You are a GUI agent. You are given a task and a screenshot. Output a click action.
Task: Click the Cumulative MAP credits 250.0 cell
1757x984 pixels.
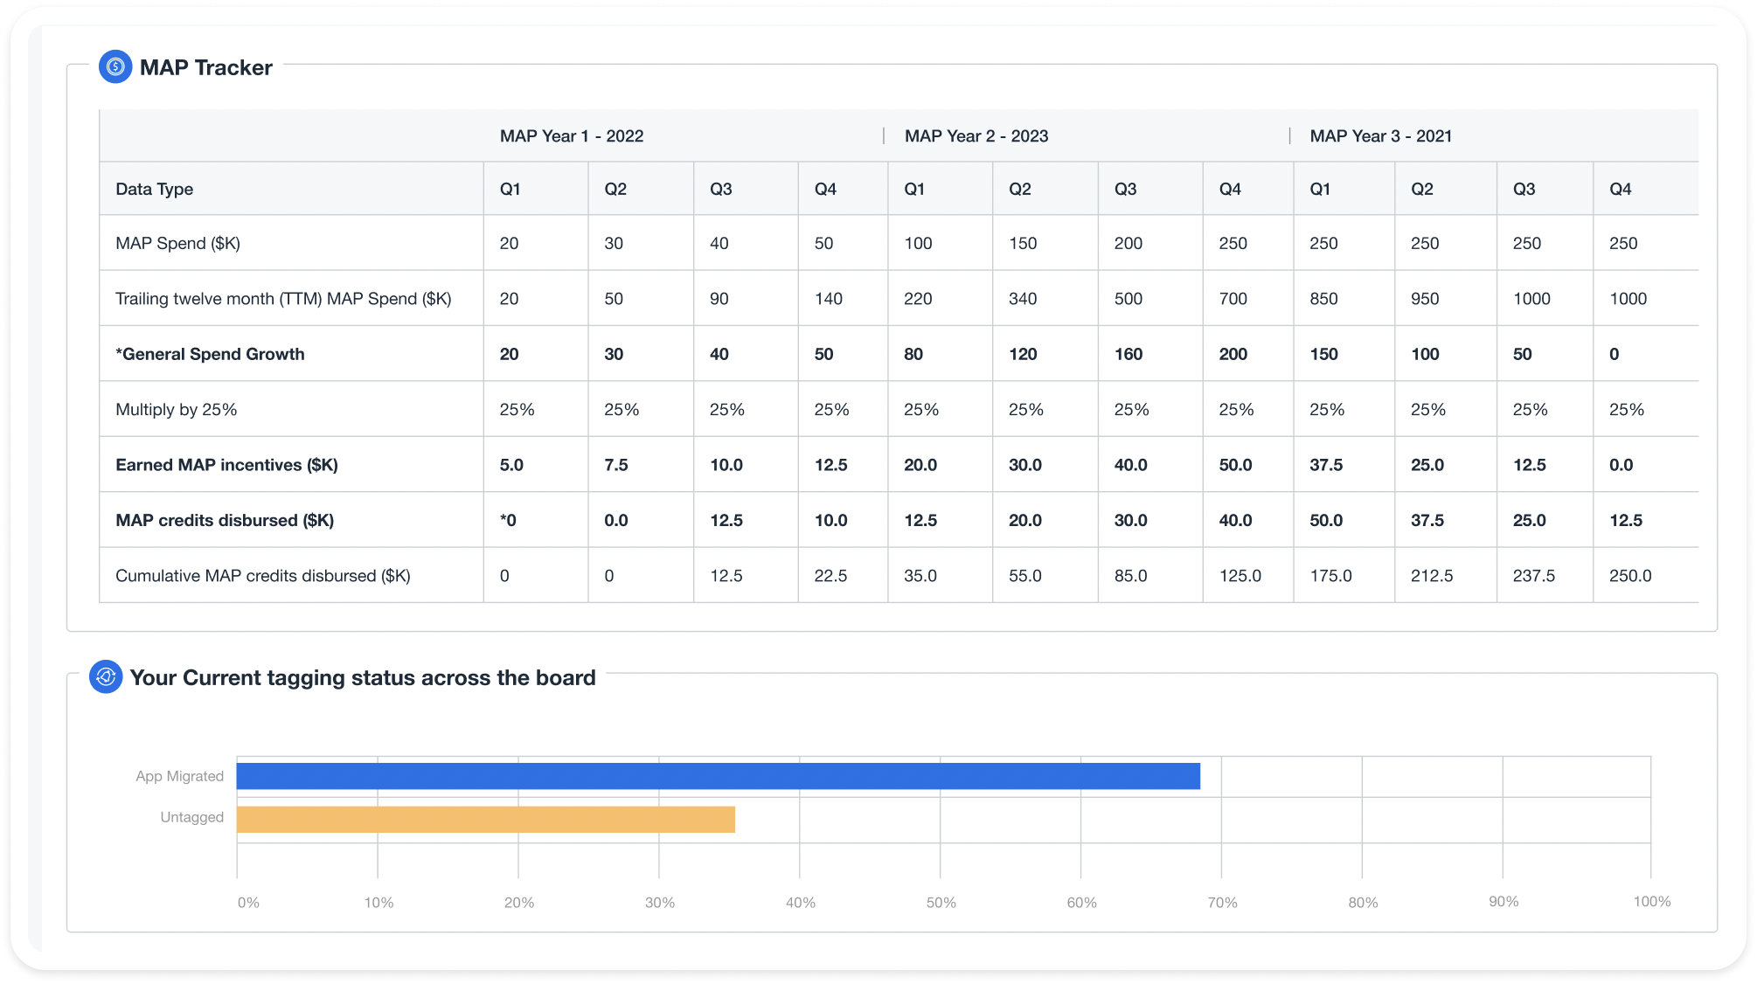1630,576
